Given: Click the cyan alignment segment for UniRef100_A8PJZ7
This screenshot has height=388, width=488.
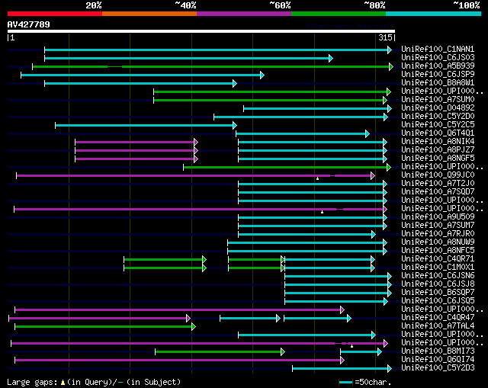Looking at the screenshot, I should 313,151.
